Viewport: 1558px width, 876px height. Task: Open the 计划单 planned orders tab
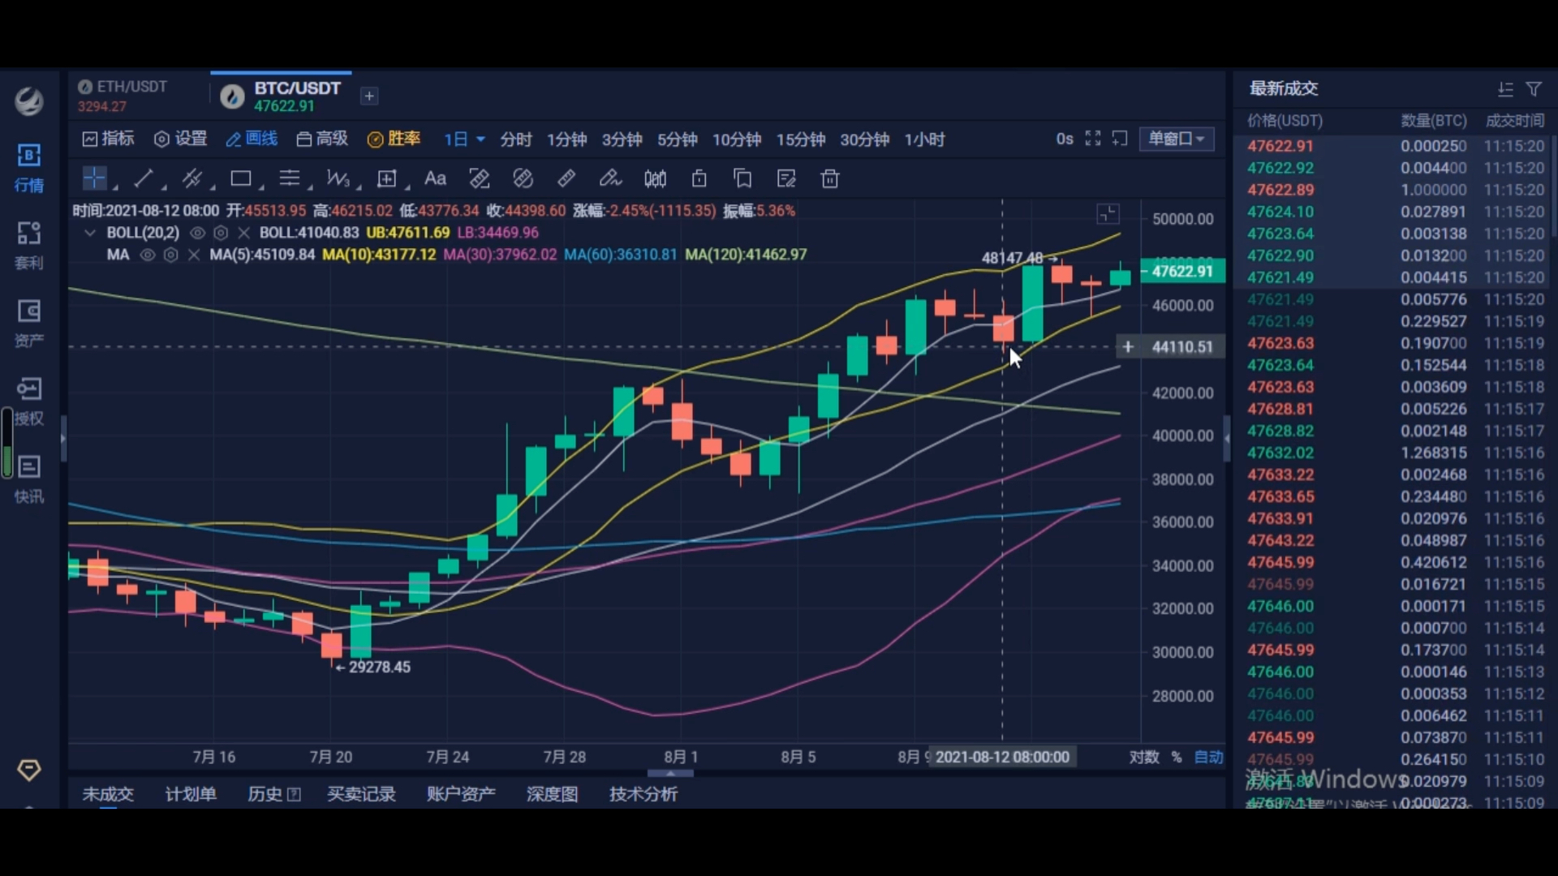(x=191, y=794)
